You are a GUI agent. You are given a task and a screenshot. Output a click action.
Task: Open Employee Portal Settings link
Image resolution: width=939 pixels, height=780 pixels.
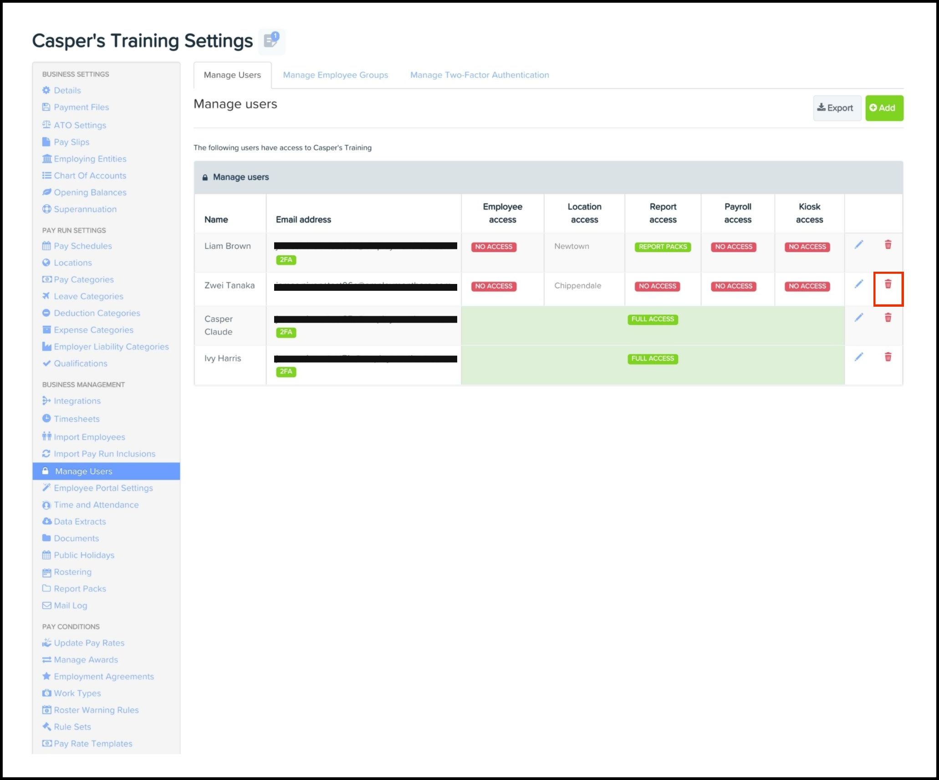coord(103,488)
